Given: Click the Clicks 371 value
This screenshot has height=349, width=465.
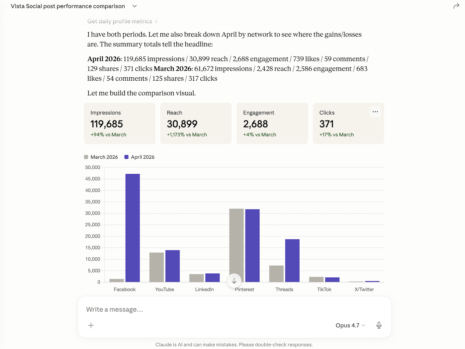Looking at the screenshot, I should 326,124.
